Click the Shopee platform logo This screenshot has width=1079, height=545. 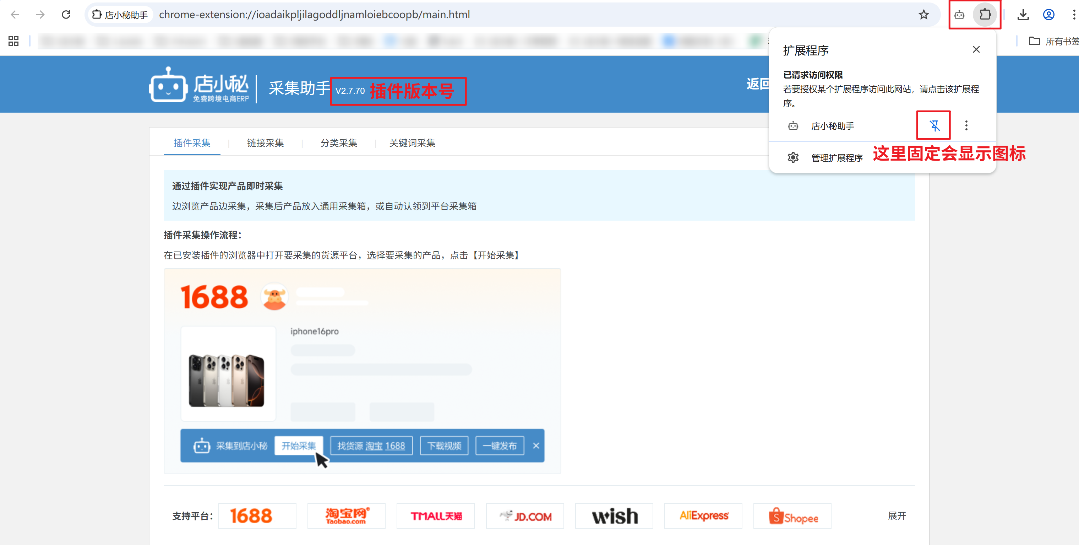(792, 516)
